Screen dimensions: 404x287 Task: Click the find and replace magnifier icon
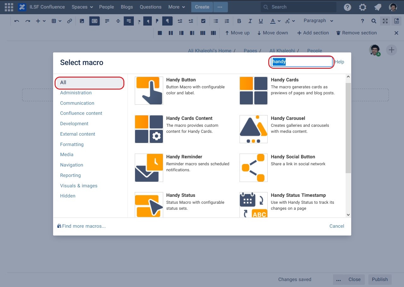pos(374,21)
